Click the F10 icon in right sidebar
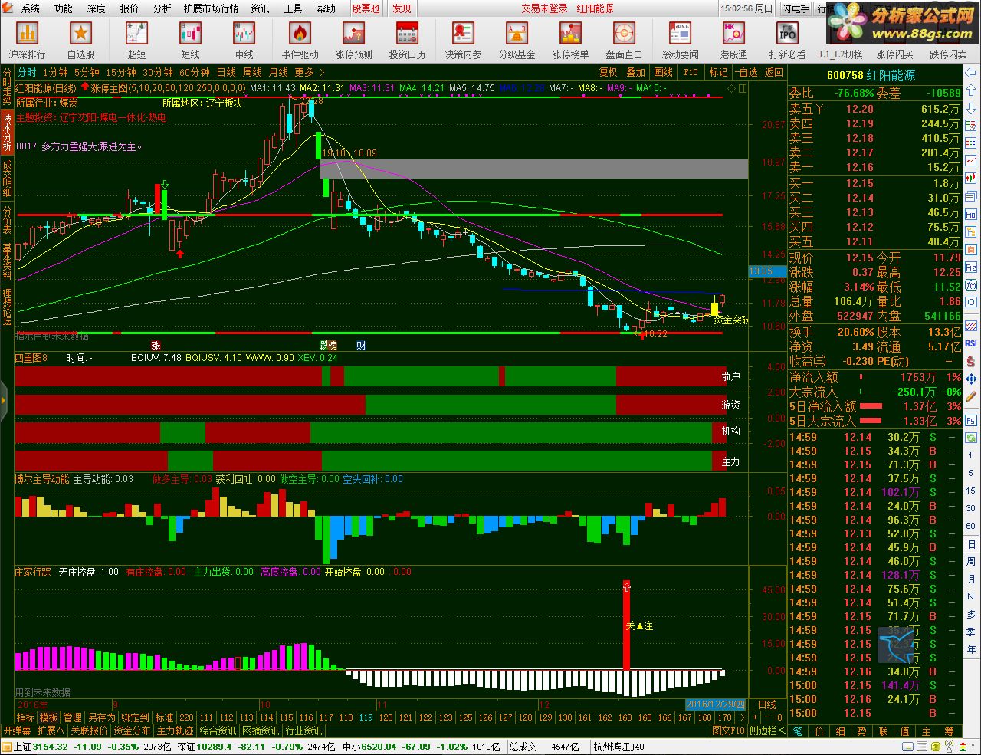 (x=971, y=215)
